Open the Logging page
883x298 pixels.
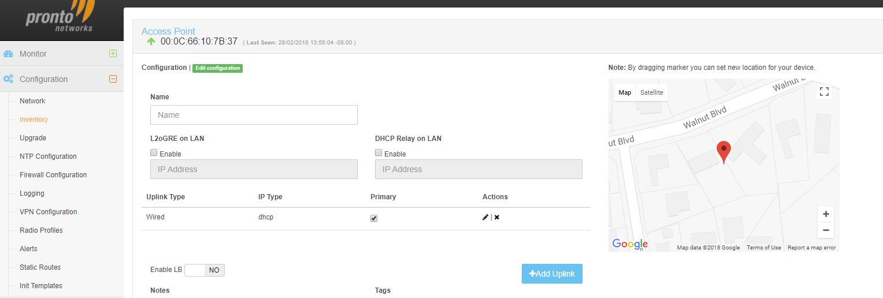click(32, 193)
